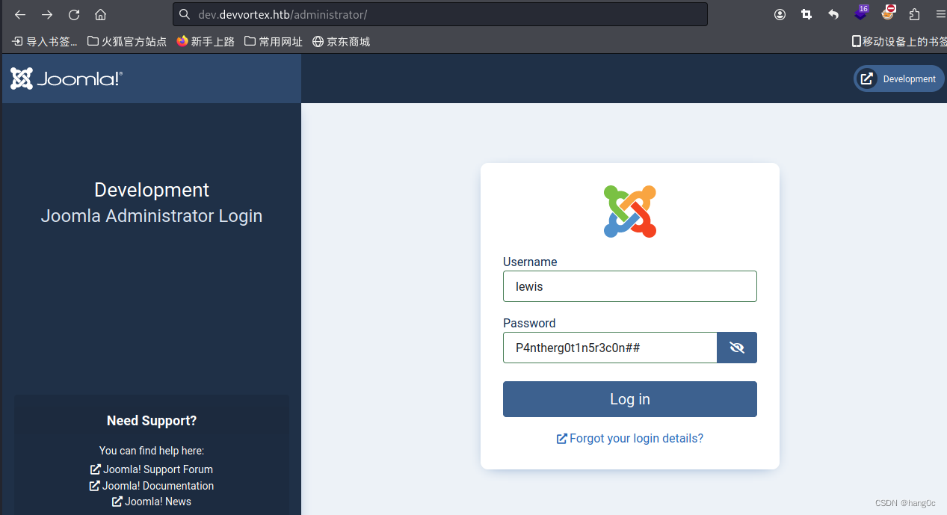This screenshot has height=515, width=947.
Task: Open the Joomla! Support Forum link
Action: pos(152,469)
